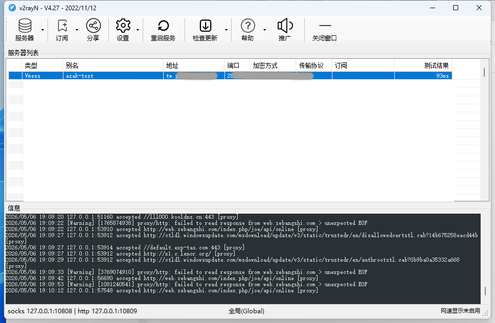Expand the dropdown arrow next to 设置
This screenshot has height=323, width=495.
coord(138,30)
